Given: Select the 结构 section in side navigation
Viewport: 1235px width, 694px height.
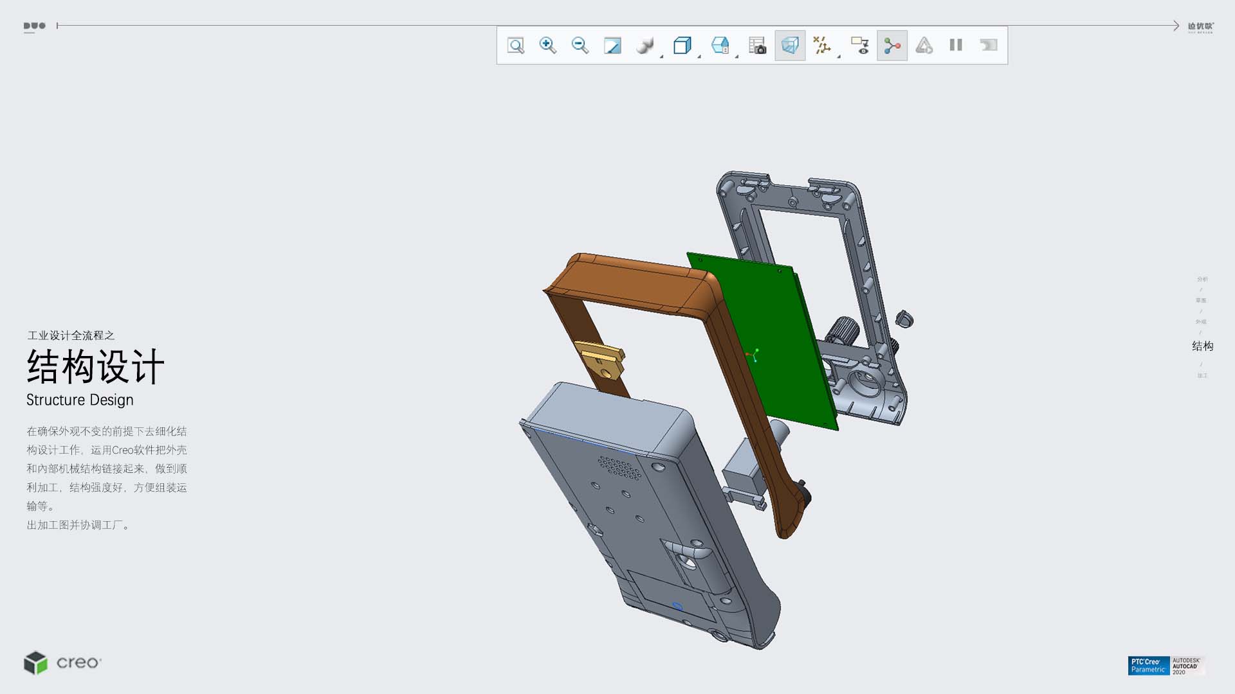Looking at the screenshot, I should [1202, 346].
